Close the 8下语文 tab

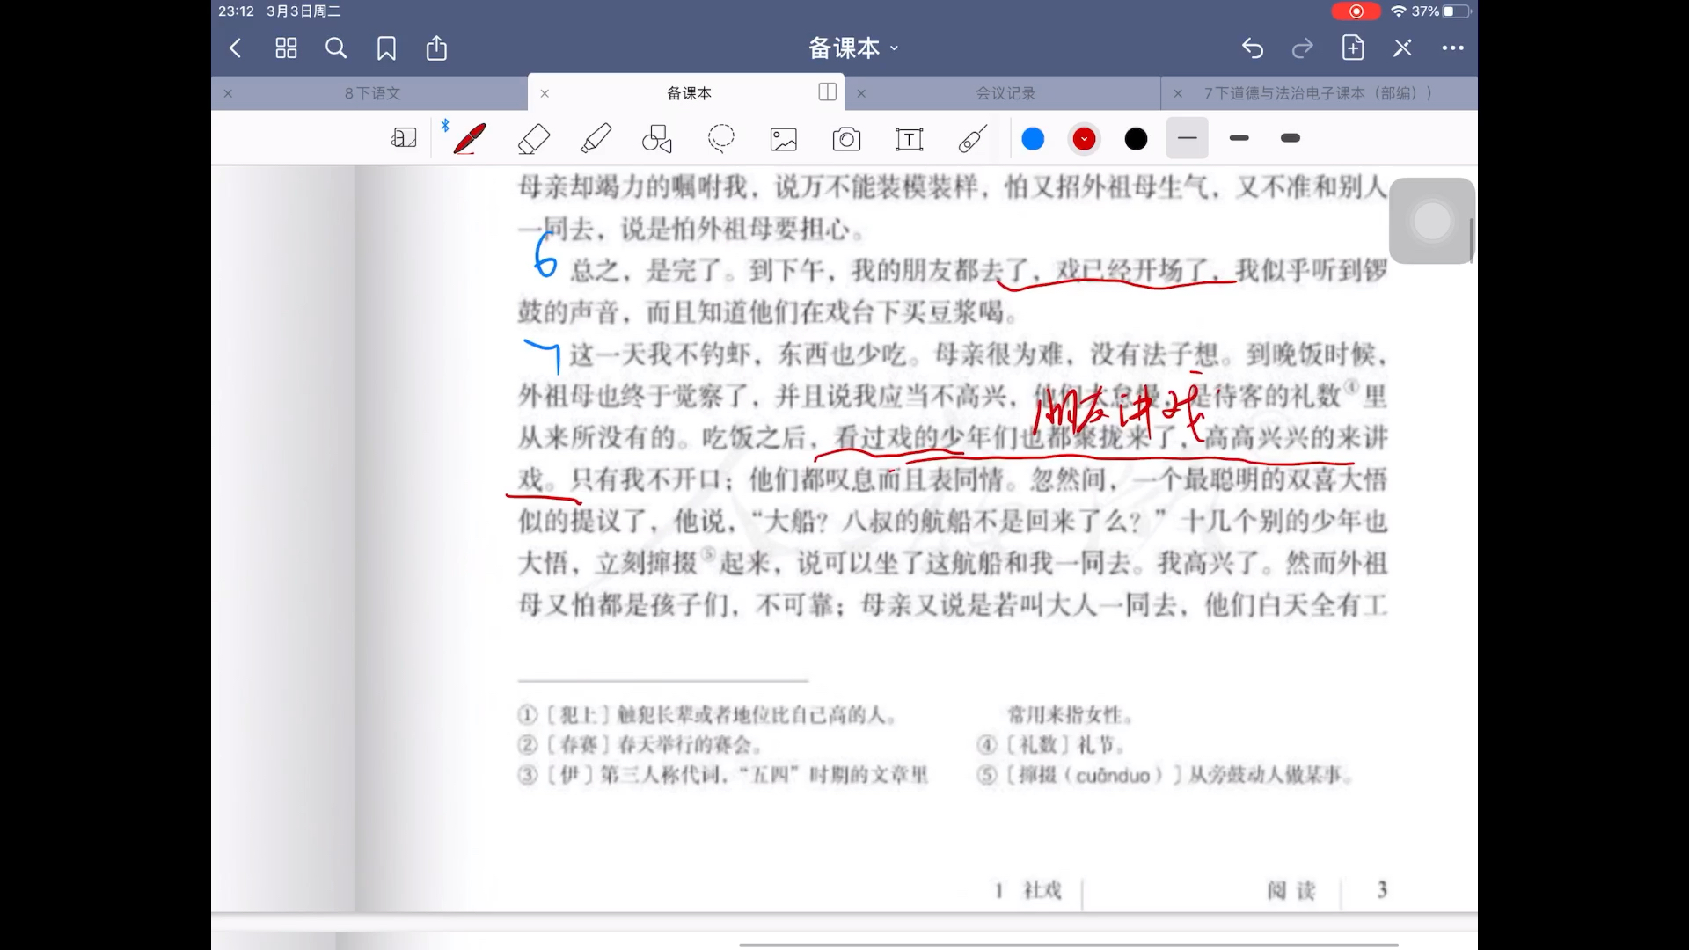tap(228, 93)
